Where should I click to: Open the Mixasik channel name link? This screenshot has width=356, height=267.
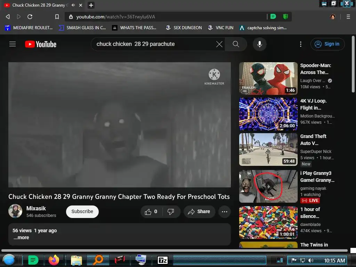click(x=36, y=208)
